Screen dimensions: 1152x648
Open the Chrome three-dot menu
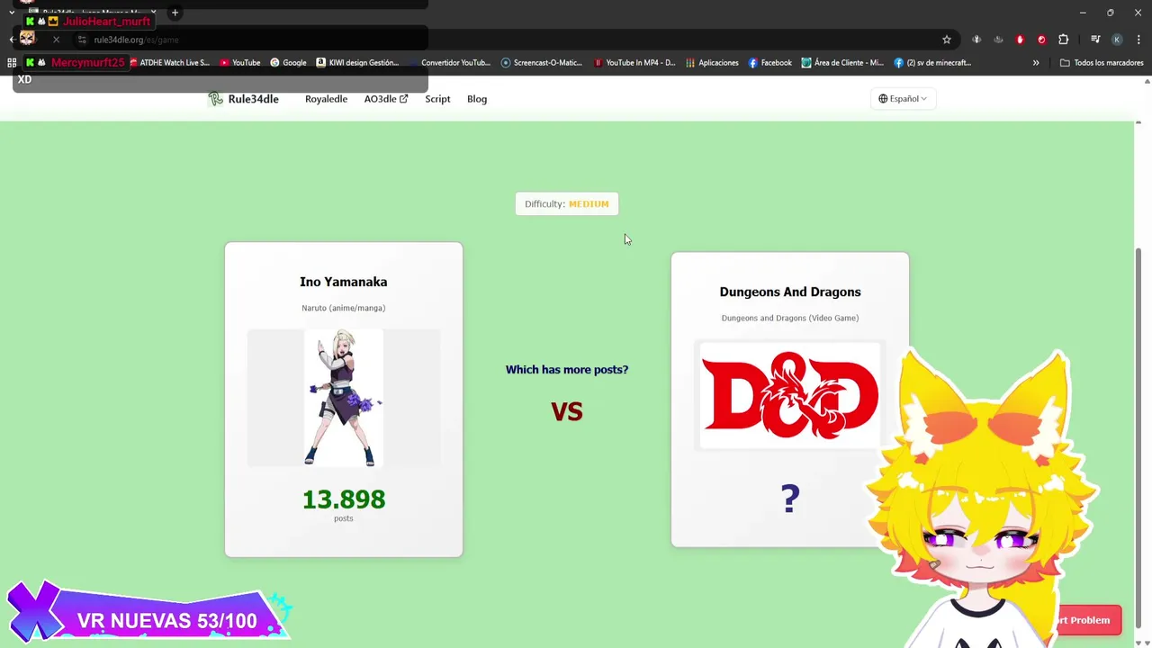[1138, 40]
